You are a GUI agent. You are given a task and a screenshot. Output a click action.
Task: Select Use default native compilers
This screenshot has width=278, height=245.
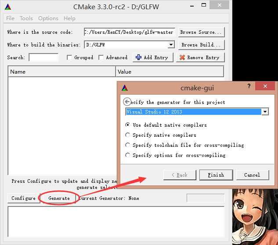coord(127,125)
